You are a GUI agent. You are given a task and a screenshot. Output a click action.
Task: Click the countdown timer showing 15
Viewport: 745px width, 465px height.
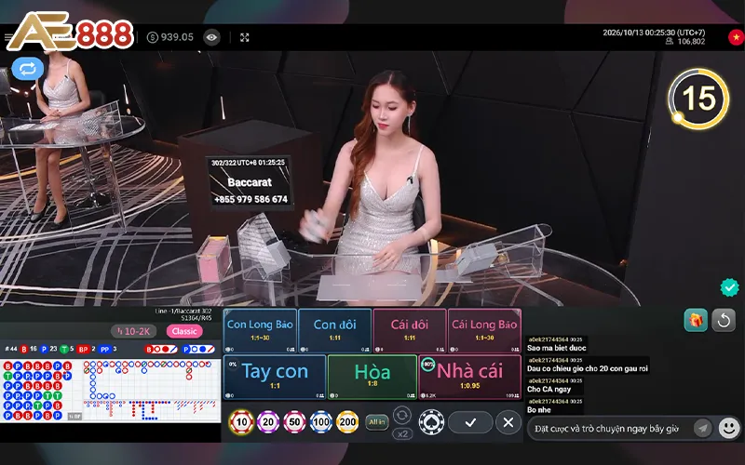[x=698, y=99]
